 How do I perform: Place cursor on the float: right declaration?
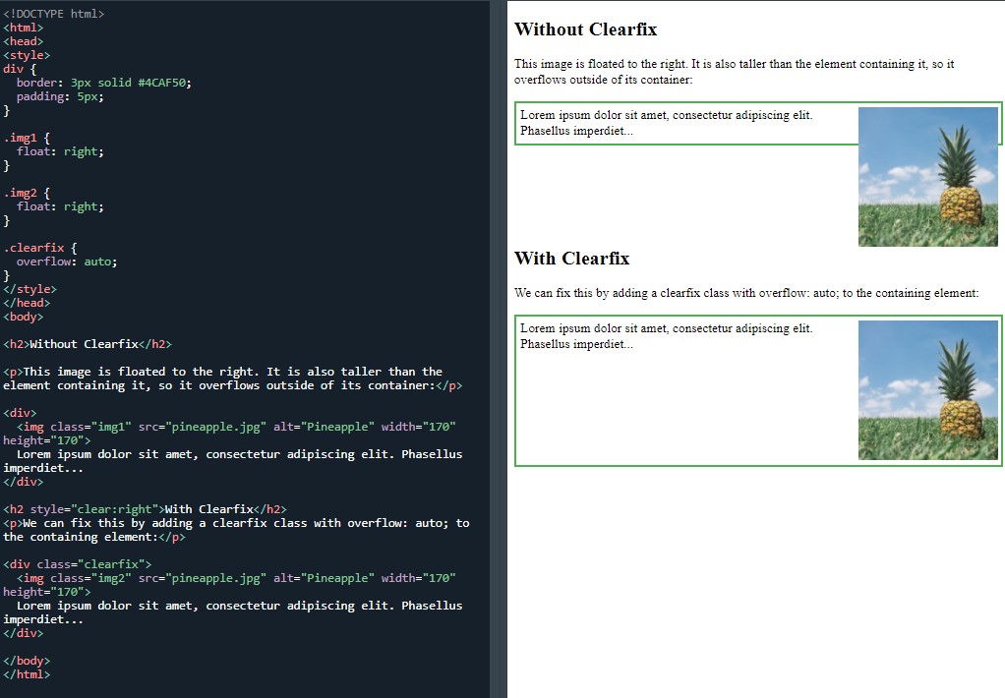59,150
